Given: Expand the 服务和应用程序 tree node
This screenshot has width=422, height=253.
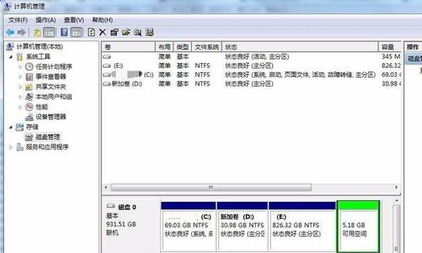Looking at the screenshot, I should 10,147.
